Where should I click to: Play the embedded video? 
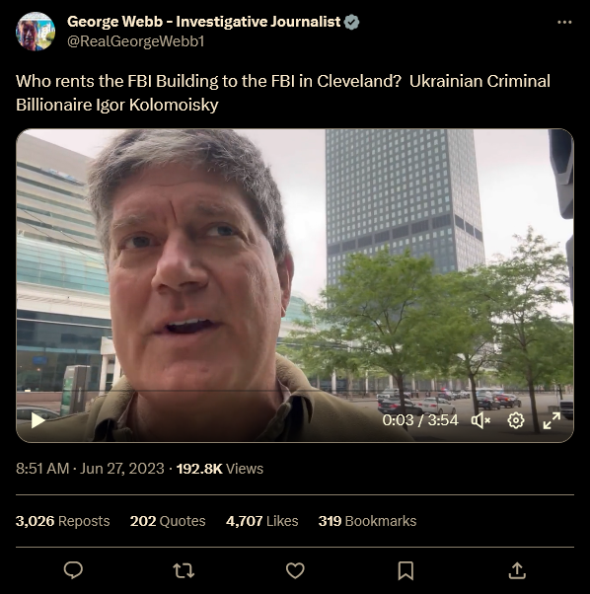pyautogui.click(x=37, y=420)
